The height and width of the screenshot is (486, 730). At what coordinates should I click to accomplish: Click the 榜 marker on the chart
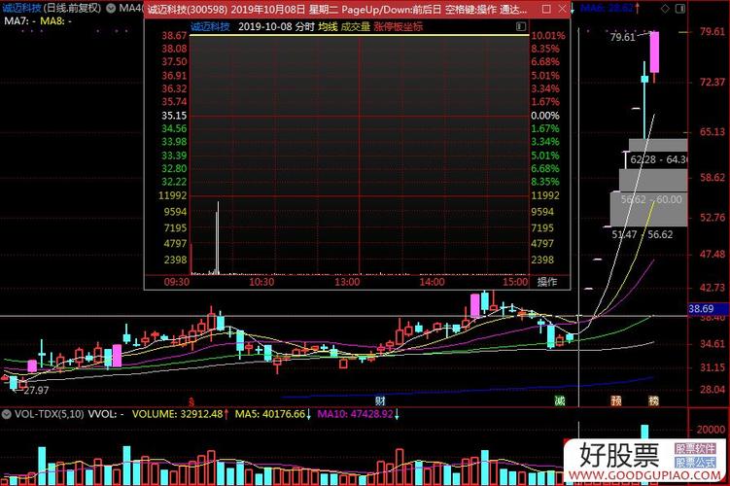point(653,400)
